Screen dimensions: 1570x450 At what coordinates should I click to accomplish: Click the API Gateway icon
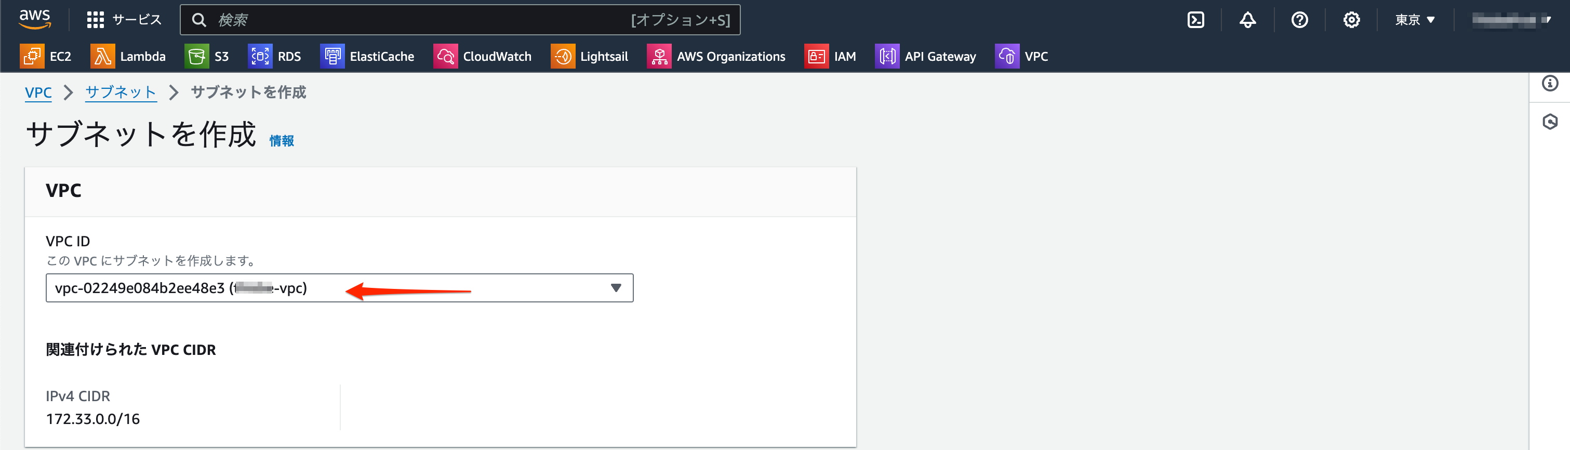887,56
